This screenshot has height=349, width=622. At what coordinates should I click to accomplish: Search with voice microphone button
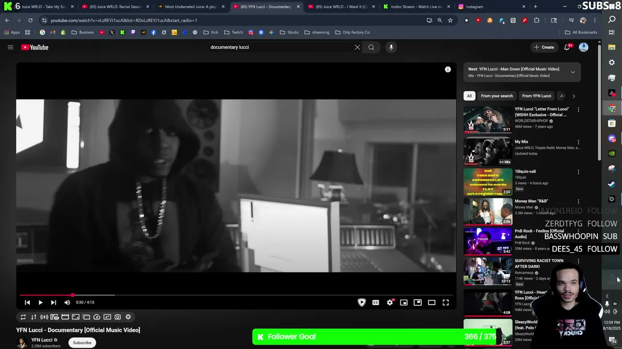391,47
